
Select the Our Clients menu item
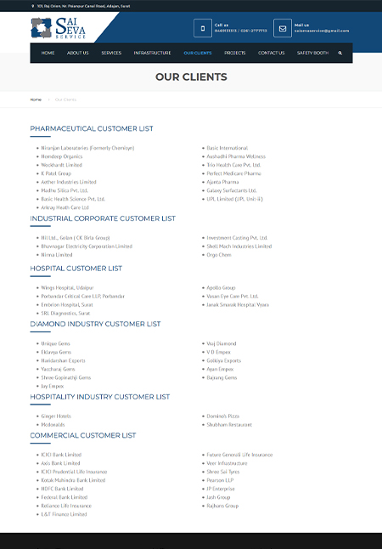point(198,54)
